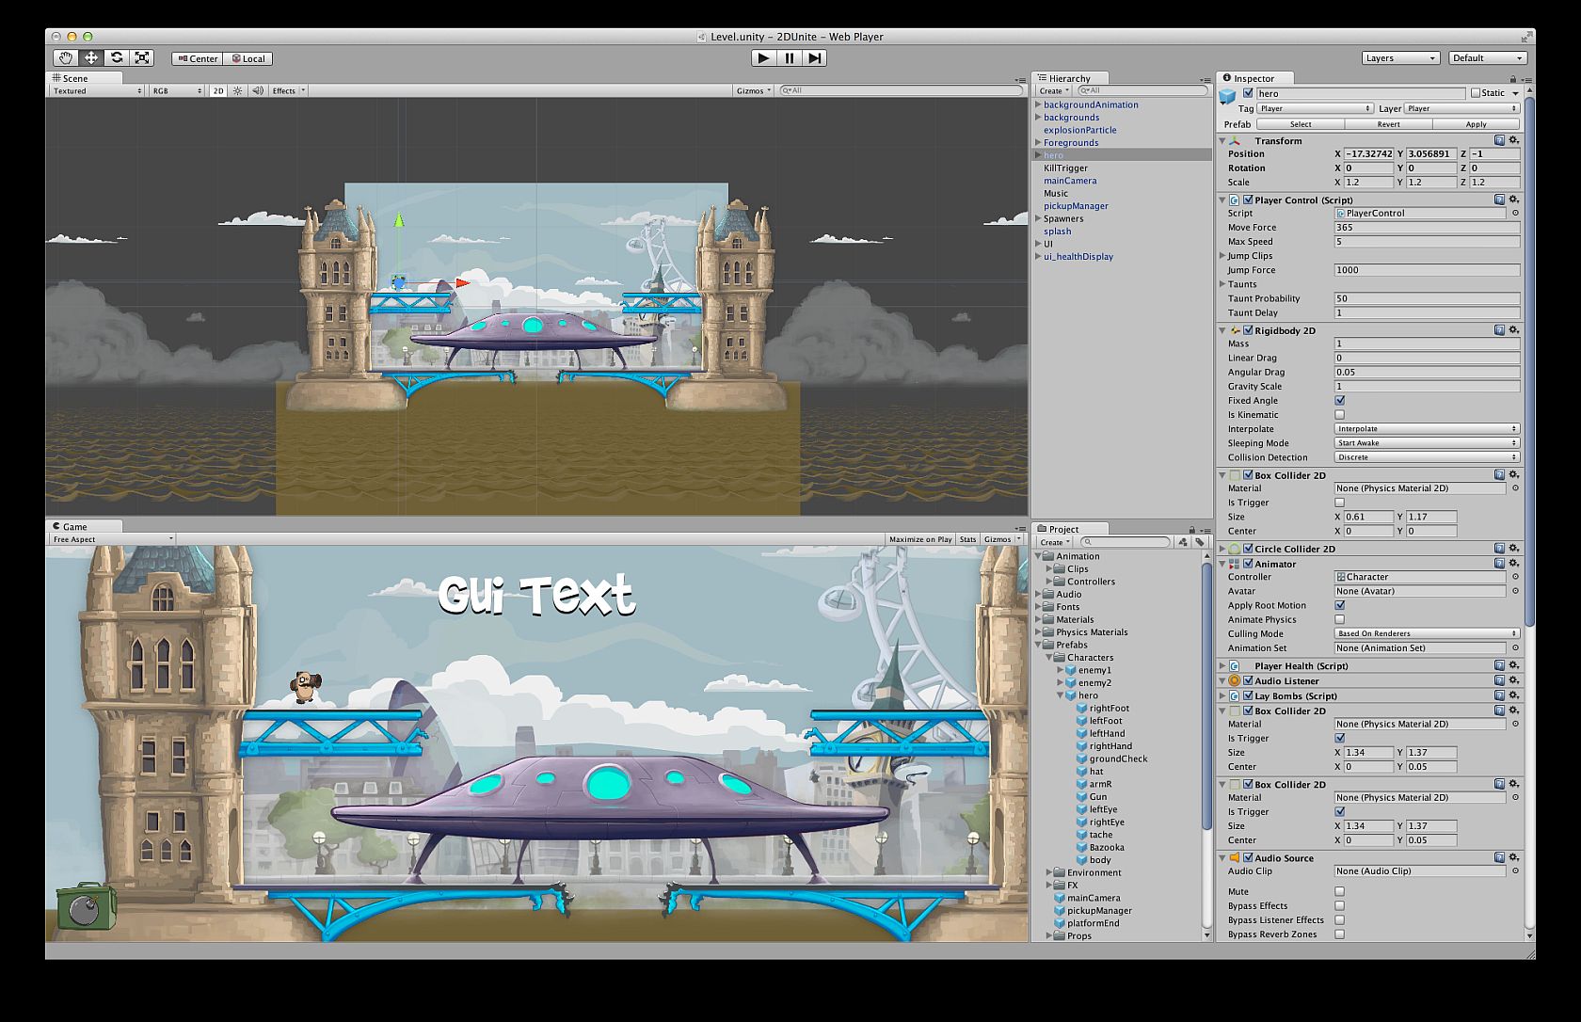
Task: Uncheck the Fixed Angle checkbox
Action: point(1340,401)
